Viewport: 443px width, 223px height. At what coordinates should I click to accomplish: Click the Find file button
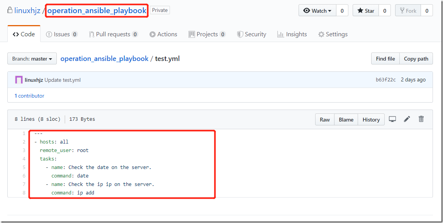pos(385,59)
